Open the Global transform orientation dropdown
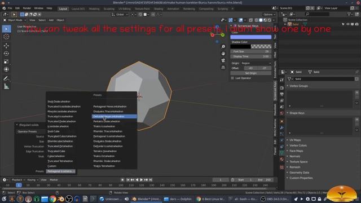The height and width of the screenshot is (203, 361). point(120,15)
